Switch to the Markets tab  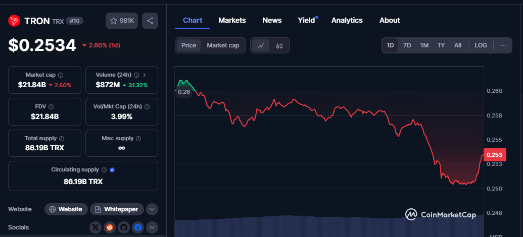(232, 20)
